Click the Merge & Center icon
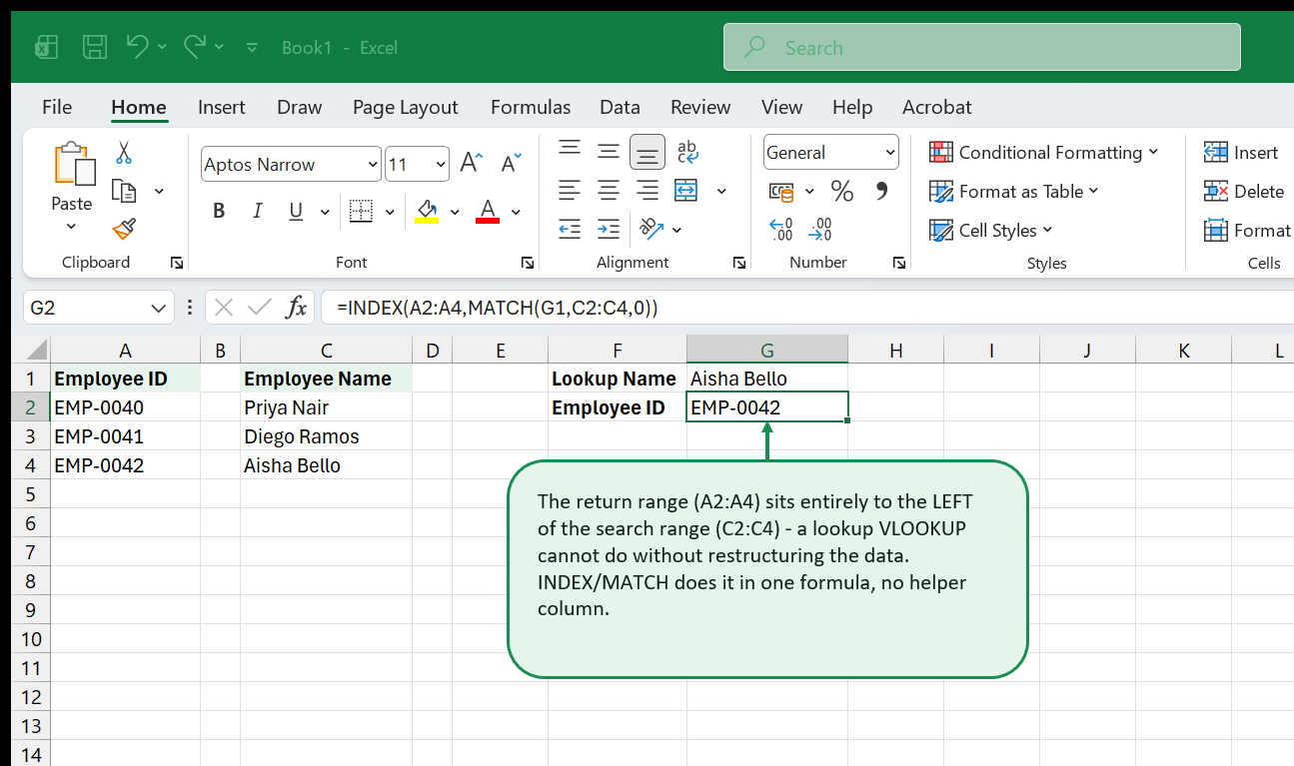The height and width of the screenshot is (766, 1294). 686,190
